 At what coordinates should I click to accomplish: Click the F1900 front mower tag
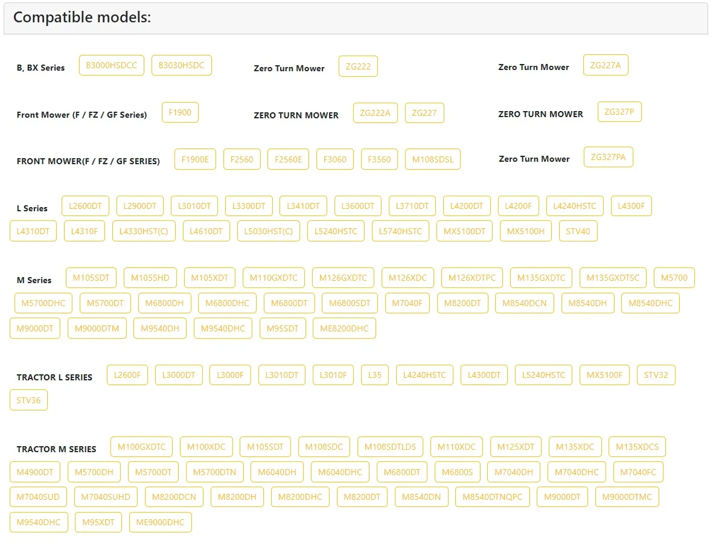(x=180, y=112)
